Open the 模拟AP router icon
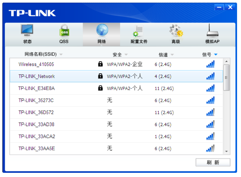The image size is (241, 177). [x=212, y=30]
